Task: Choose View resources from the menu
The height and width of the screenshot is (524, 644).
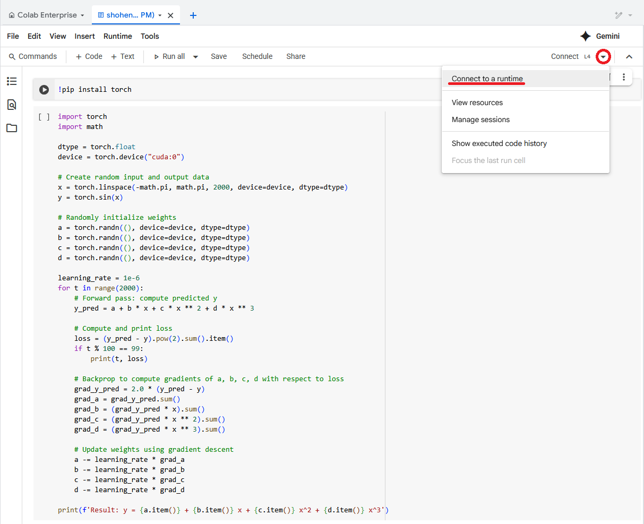Action: [477, 102]
